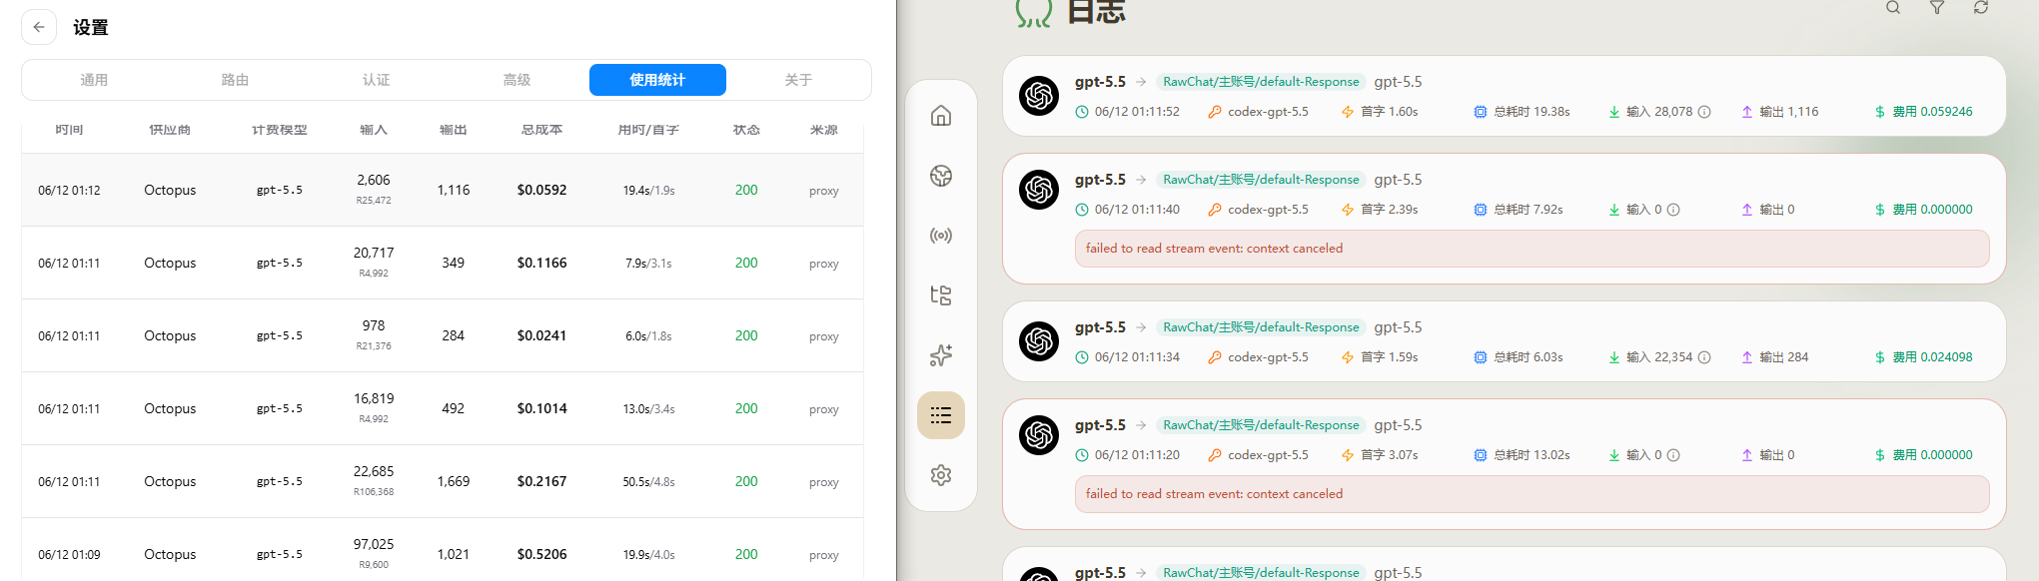Go back from the 设置 page

pyautogui.click(x=39, y=27)
